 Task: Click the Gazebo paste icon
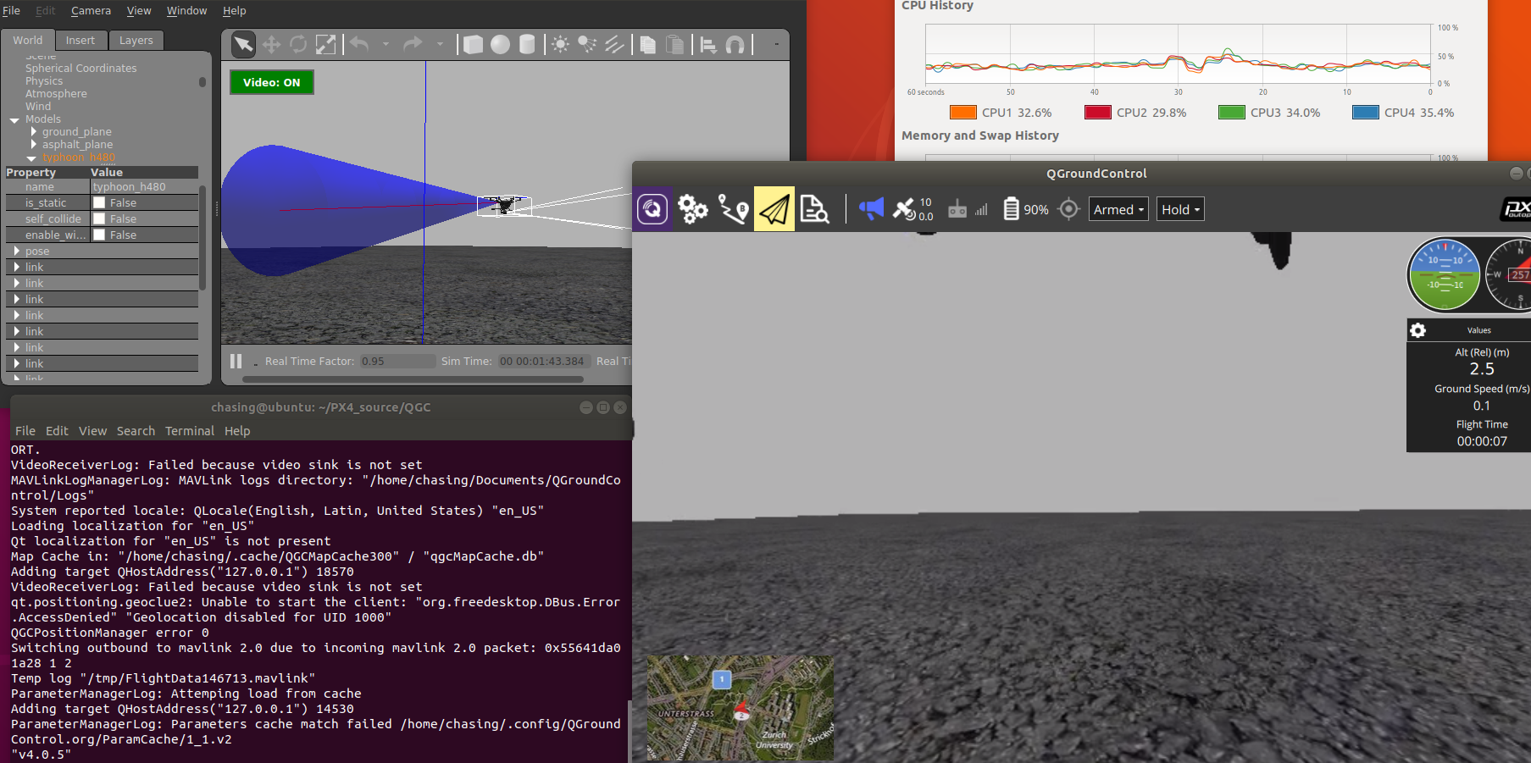675,45
